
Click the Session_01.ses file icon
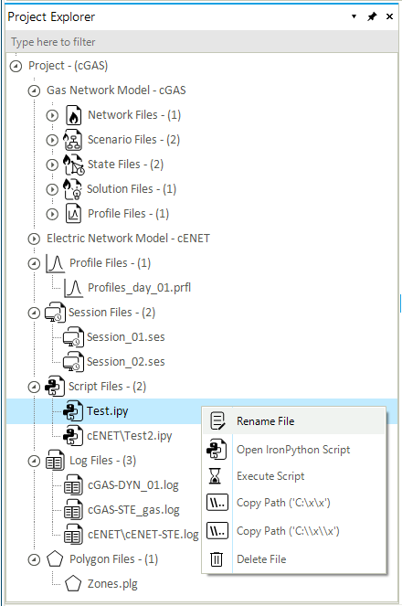pos(73,337)
